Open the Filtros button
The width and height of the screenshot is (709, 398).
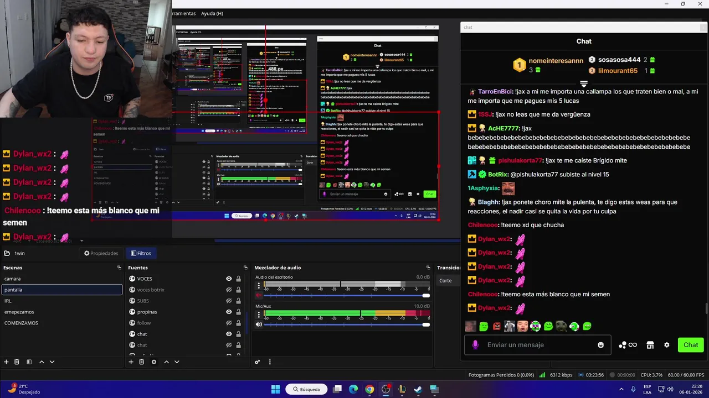(x=141, y=253)
